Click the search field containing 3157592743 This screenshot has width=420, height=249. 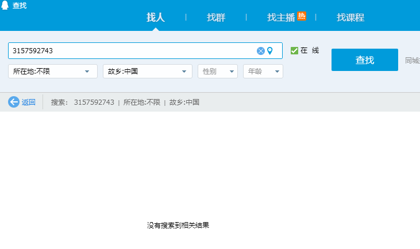[132, 51]
